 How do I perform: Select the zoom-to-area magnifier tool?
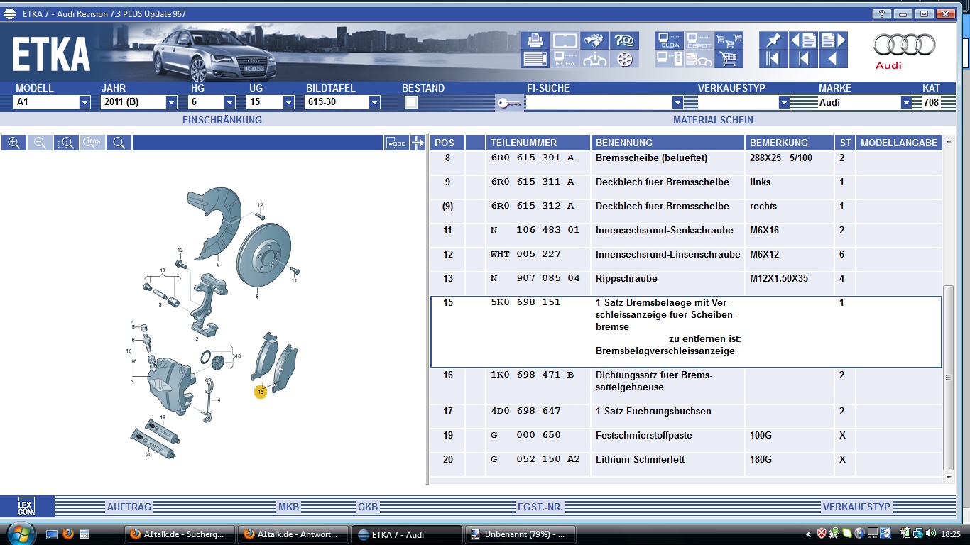[x=66, y=143]
